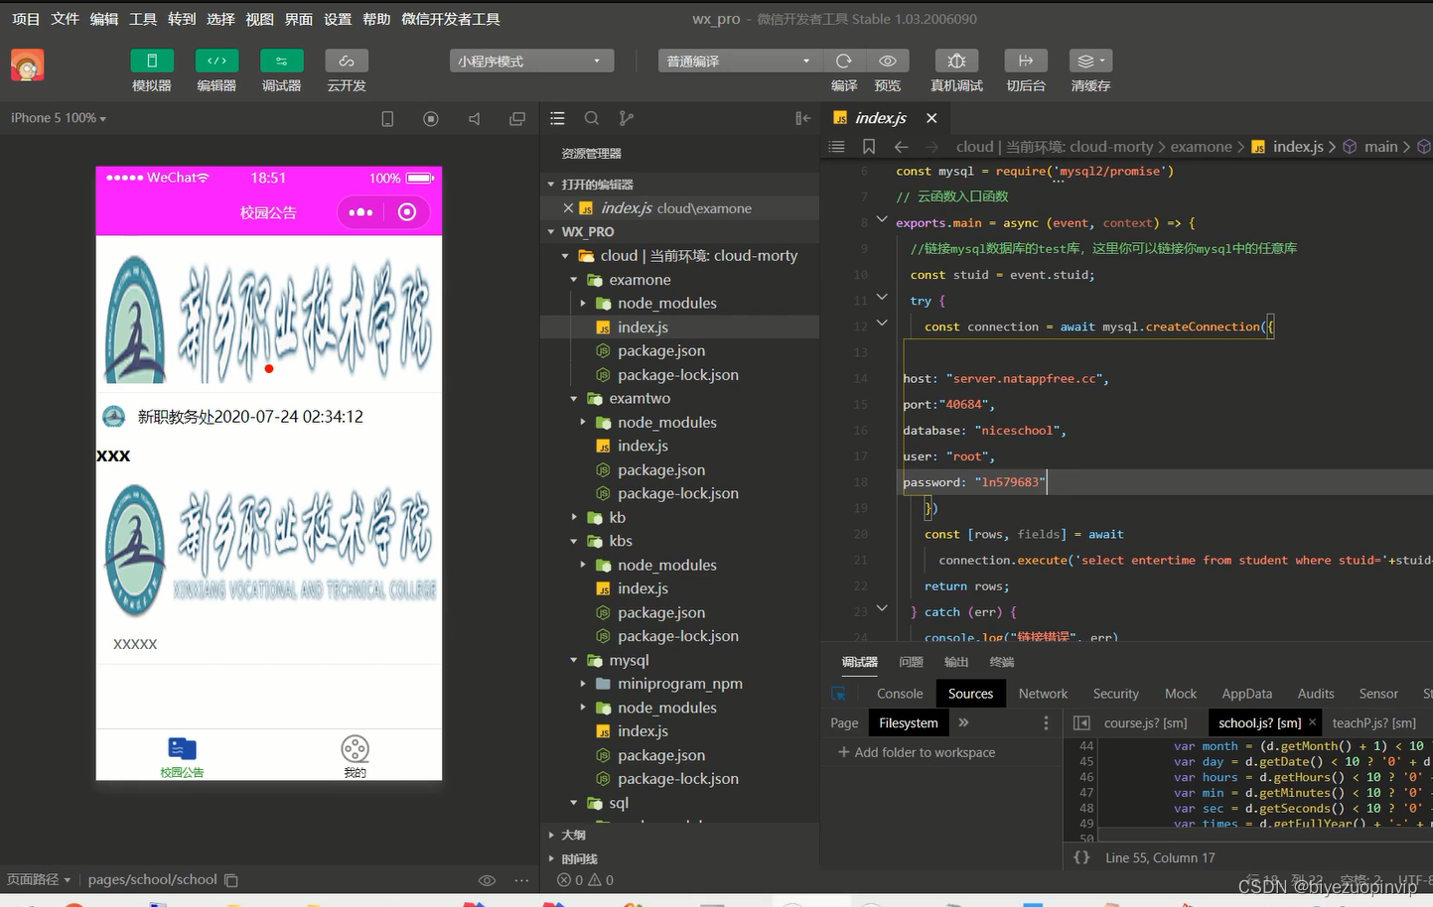Click the user avatar in the toolbar
Image resolution: width=1433 pixels, height=907 pixels.
[x=28, y=65]
